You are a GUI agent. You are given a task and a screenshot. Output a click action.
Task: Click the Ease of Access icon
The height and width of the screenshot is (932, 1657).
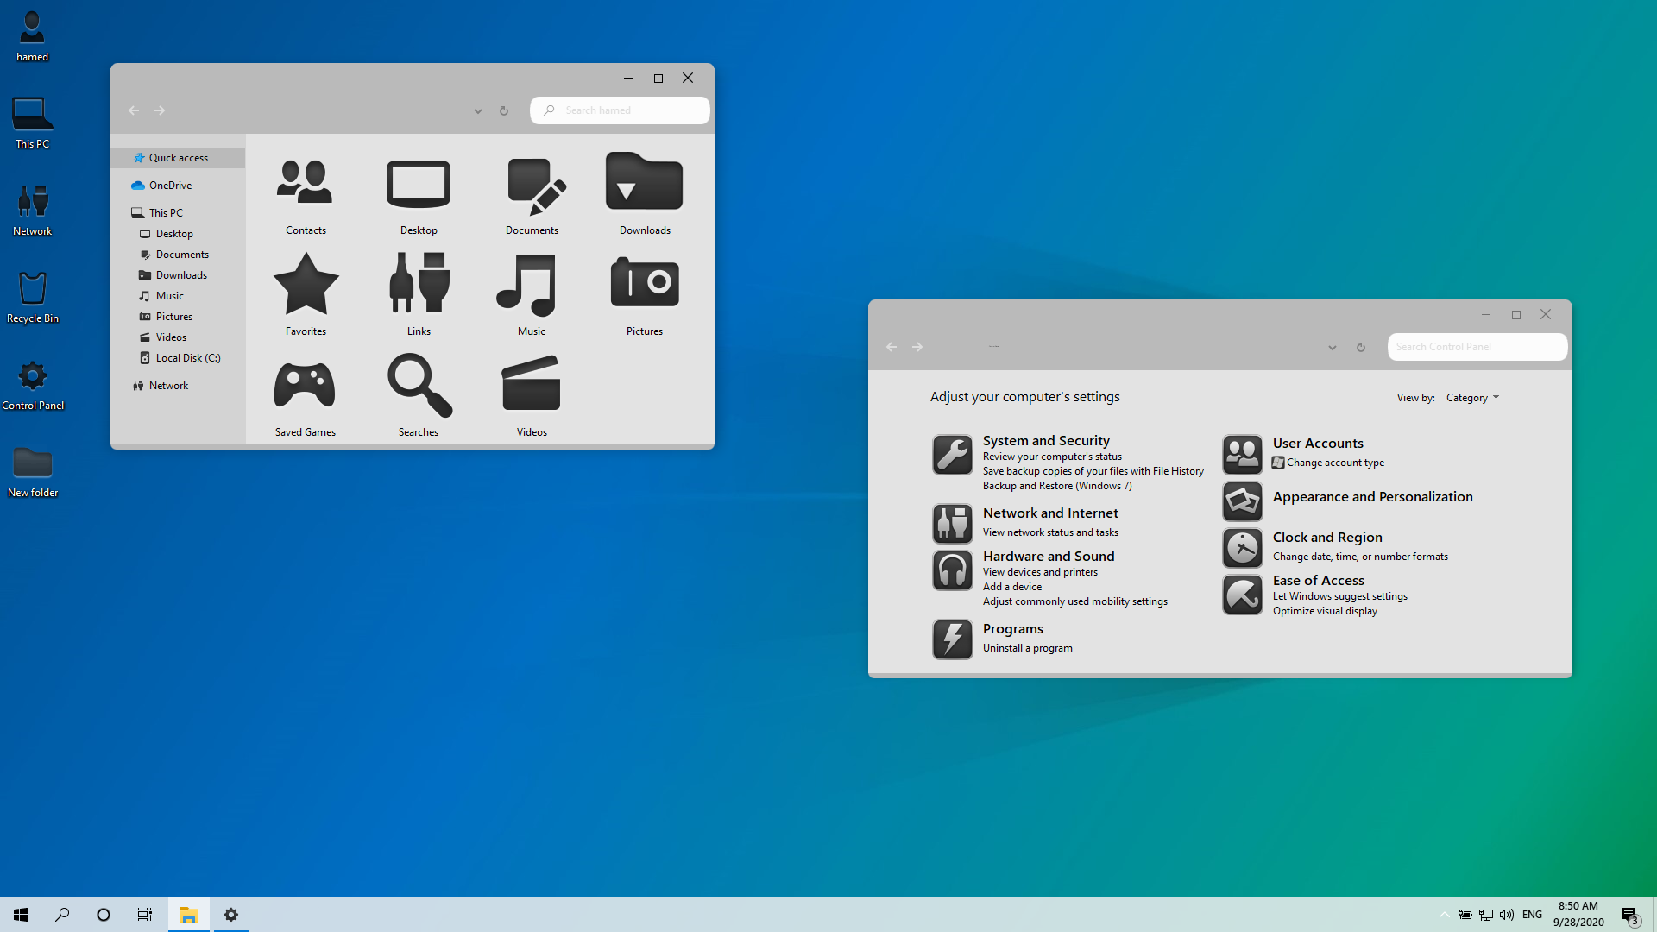coord(1242,595)
